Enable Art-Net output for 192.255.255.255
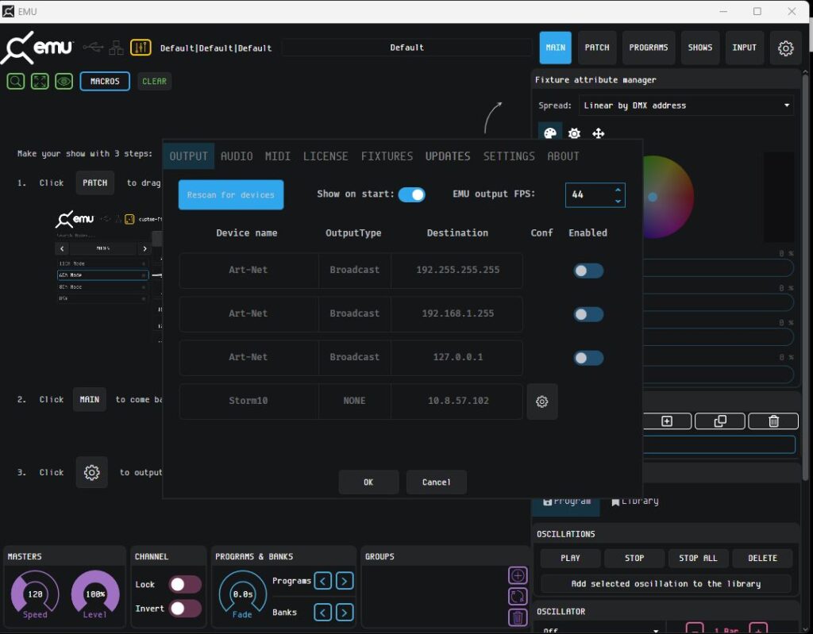This screenshot has width=813, height=634. point(588,271)
